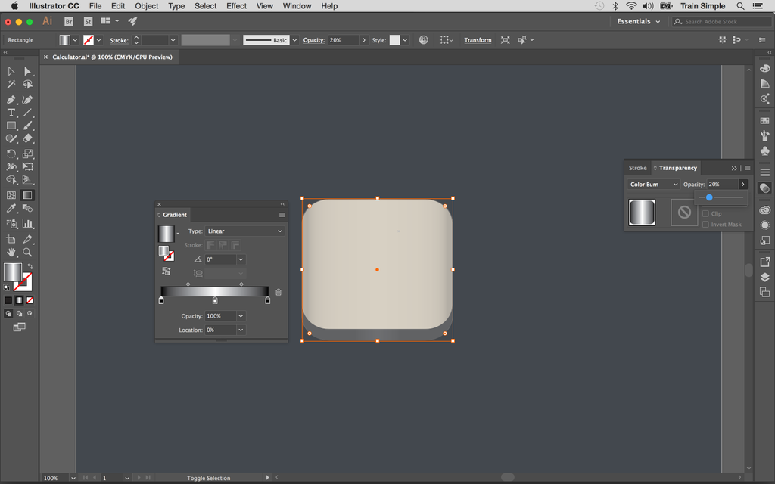The image size is (775, 484).
Task: Open the gradient Type dropdown
Action: click(244, 231)
